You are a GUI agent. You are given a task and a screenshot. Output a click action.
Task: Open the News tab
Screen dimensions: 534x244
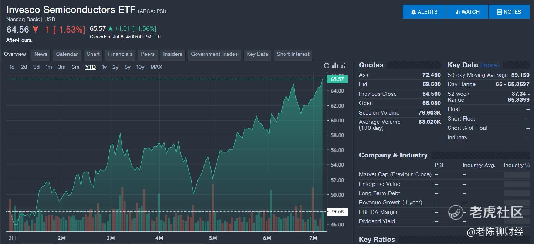coord(41,54)
